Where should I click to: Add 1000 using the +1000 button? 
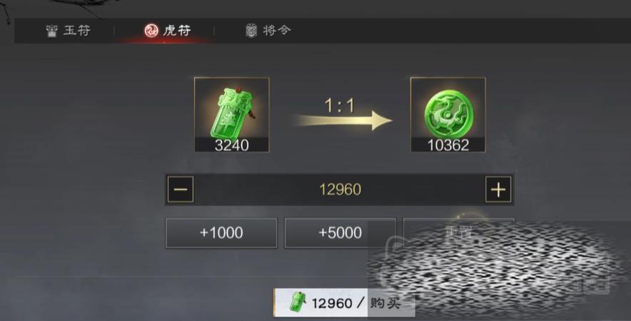click(221, 233)
